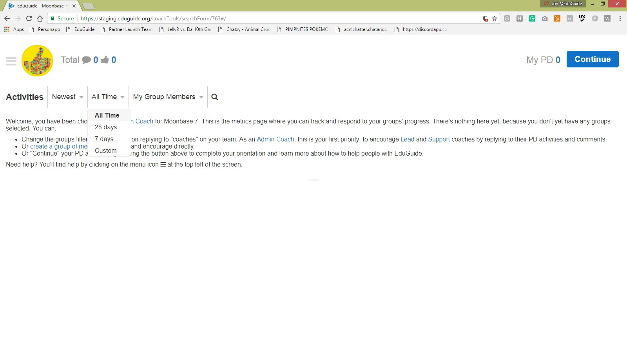This screenshot has height=337, width=627.
Task: Toggle the All Time range dropdown
Action: [x=108, y=97]
